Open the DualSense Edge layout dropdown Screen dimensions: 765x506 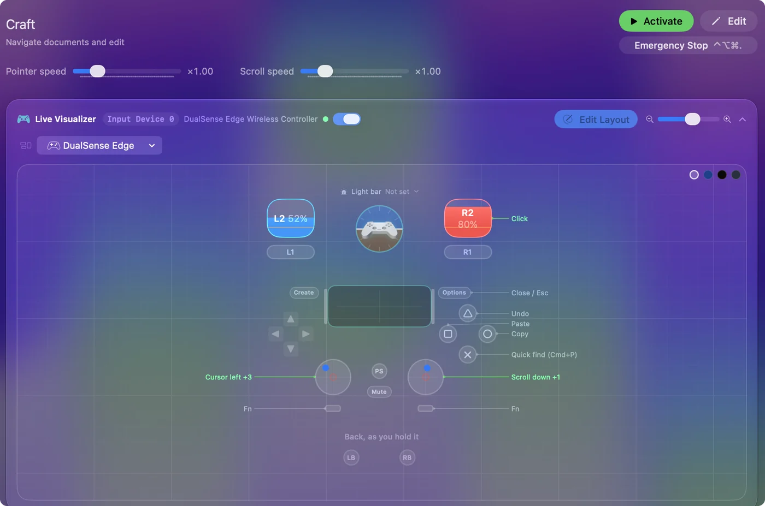99,145
